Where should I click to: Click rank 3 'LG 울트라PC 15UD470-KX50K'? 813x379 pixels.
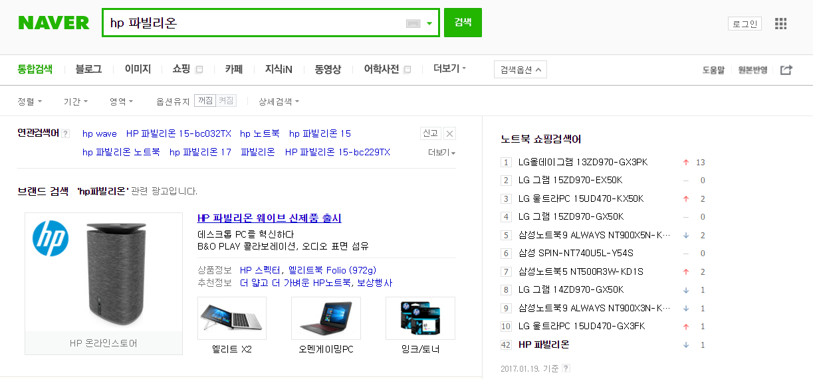[581, 198]
